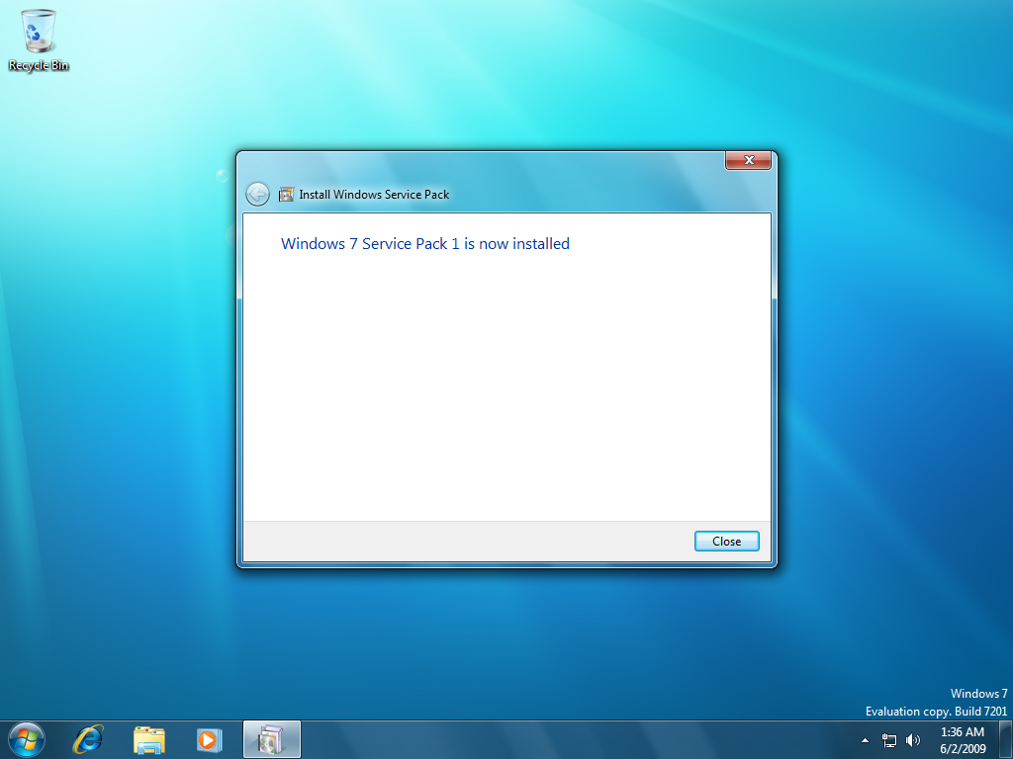Click the Close button in the dialog
Screen dimensions: 1013x759
[x=726, y=541]
